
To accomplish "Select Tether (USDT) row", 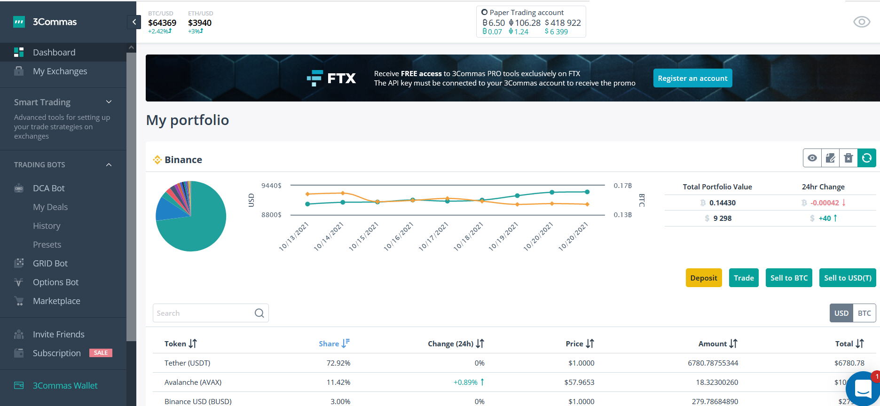I will (514, 363).
